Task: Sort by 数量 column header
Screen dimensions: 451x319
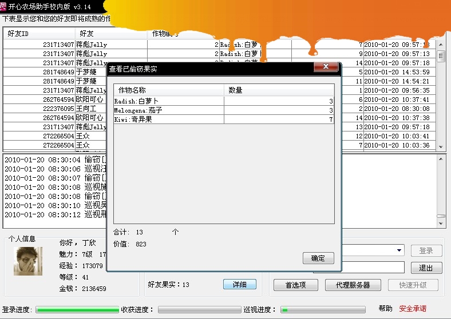Action: pos(279,90)
